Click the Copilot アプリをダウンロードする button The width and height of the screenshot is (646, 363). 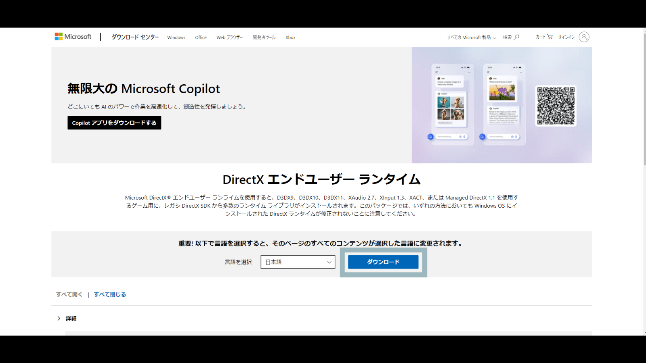click(114, 123)
